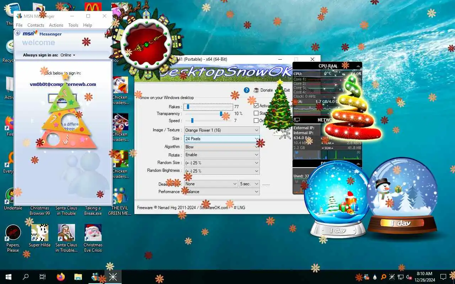Open Task View on the taskbar
The image size is (455, 284).
(43, 277)
